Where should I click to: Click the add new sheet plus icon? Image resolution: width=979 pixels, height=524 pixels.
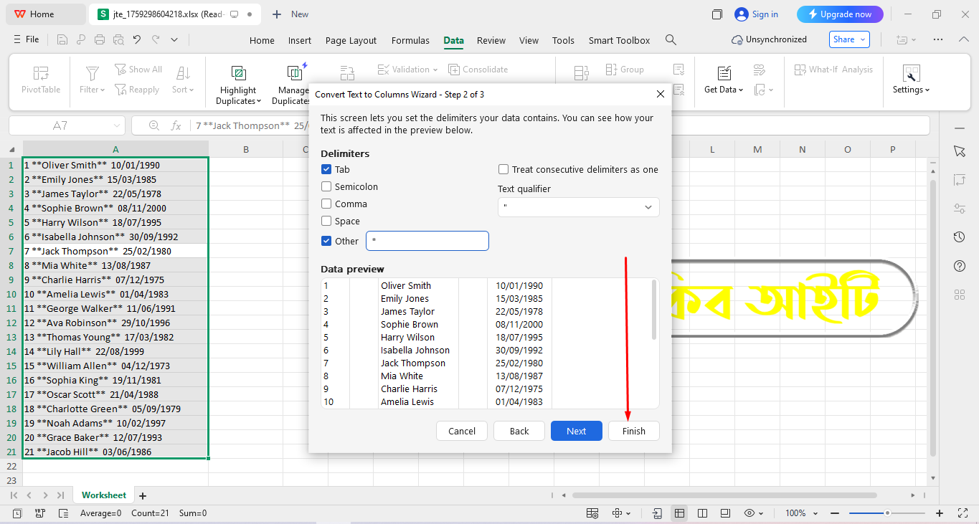(143, 495)
